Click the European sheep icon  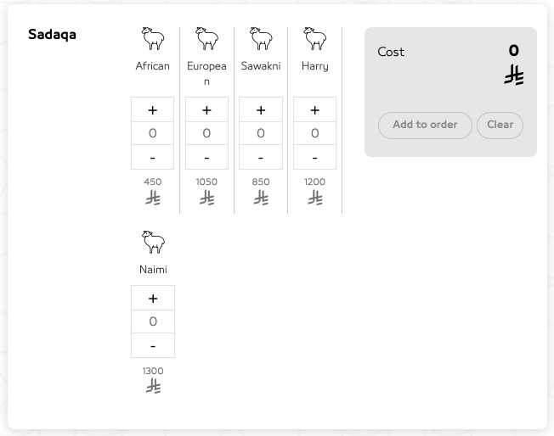point(206,39)
